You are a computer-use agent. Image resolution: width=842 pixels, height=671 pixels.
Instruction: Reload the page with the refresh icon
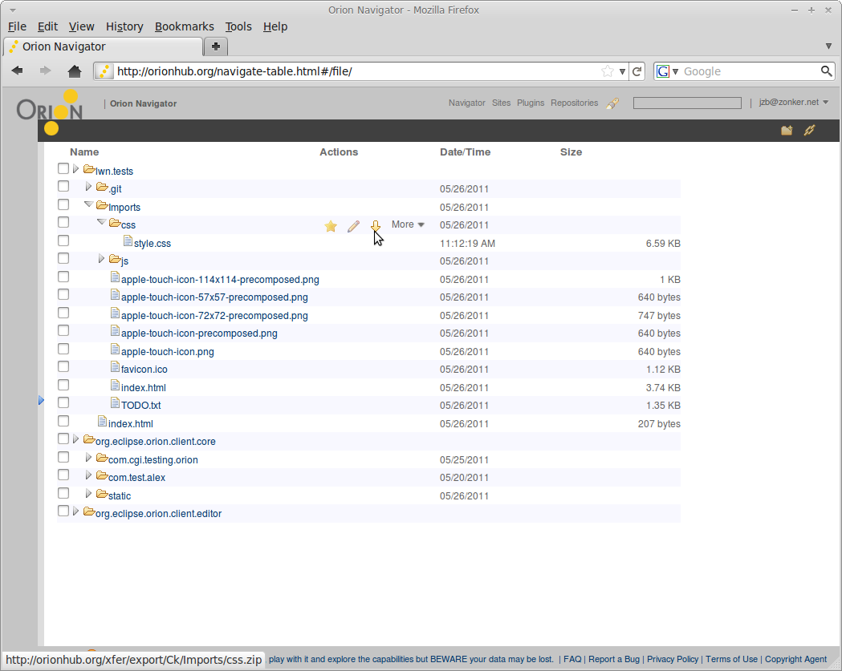(x=637, y=71)
